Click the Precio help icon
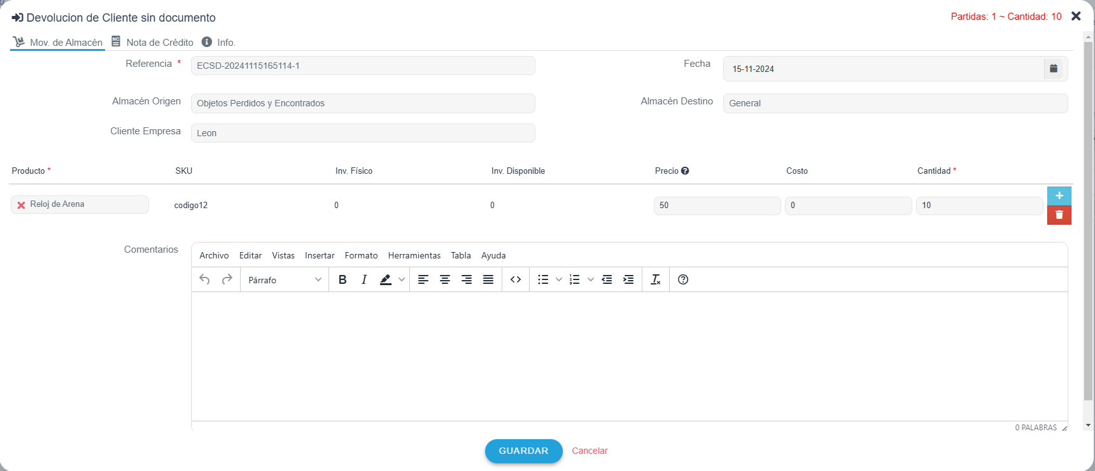The height and width of the screenshot is (471, 1095). 685,171
